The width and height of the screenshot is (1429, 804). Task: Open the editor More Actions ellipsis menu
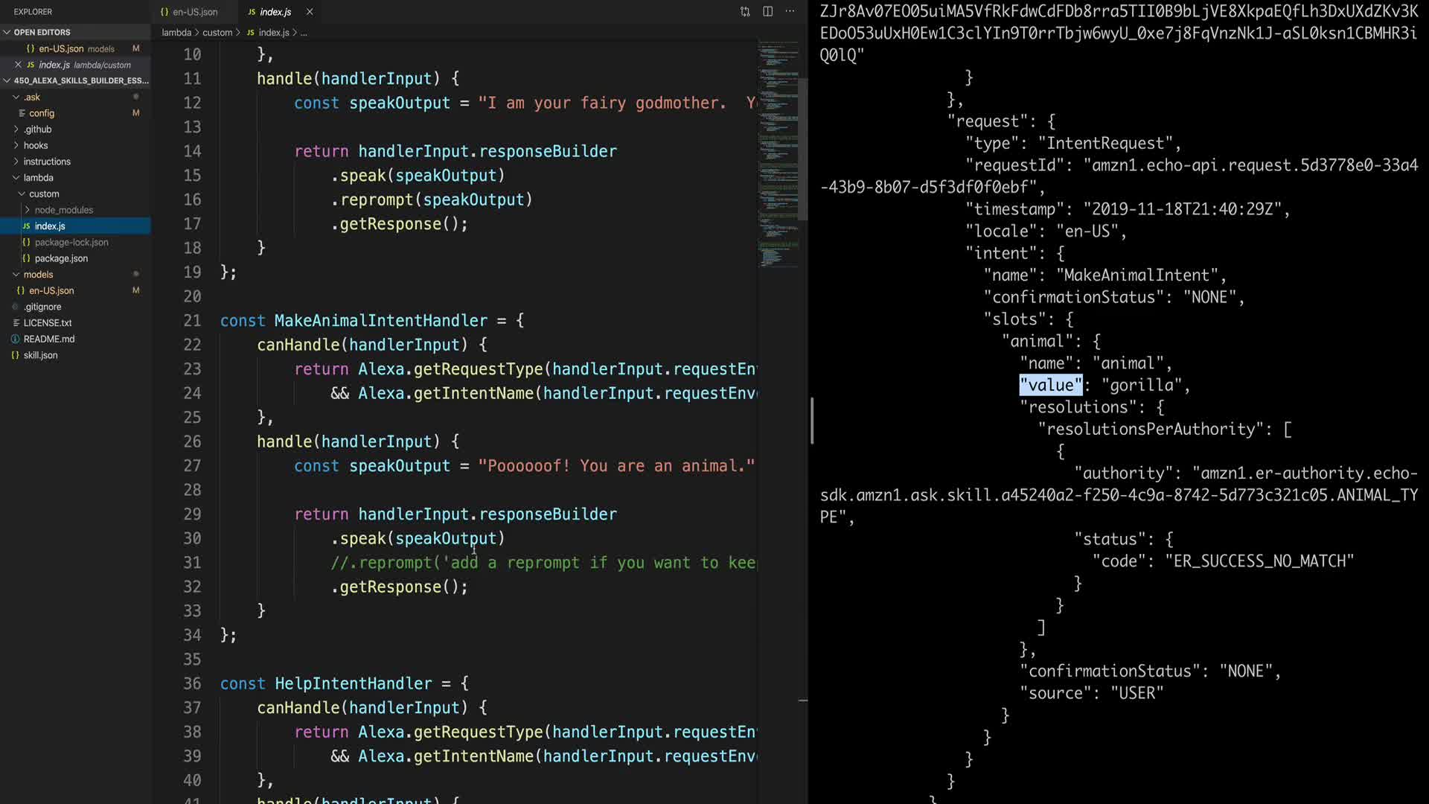790,11
